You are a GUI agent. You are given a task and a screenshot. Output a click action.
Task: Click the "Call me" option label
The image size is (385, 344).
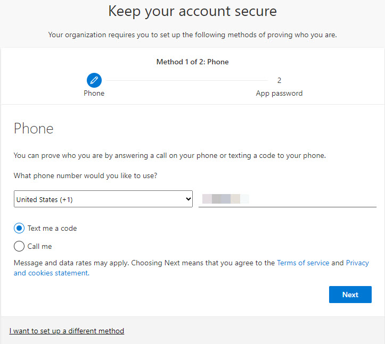(40, 246)
